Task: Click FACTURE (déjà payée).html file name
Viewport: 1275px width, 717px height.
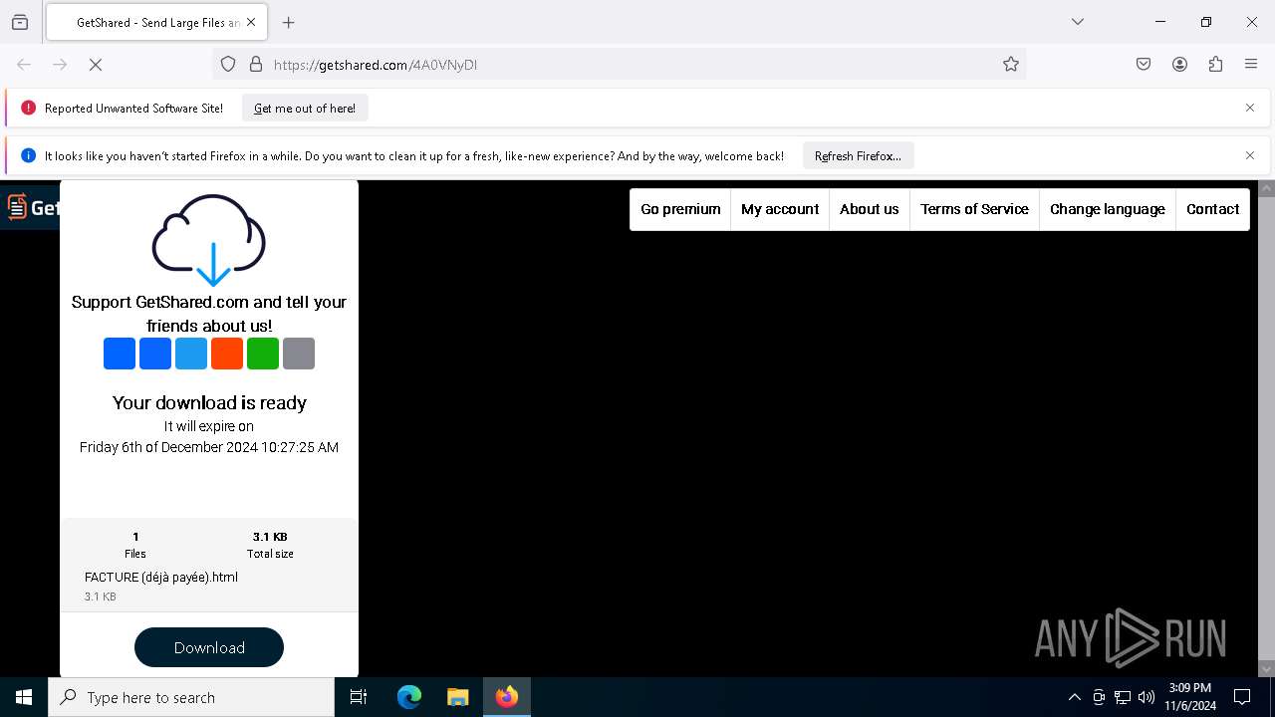Action: [161, 577]
